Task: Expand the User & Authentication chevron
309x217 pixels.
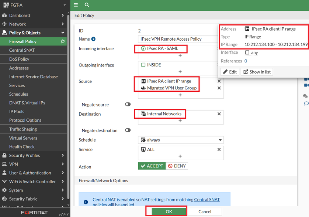Action: pos(63,173)
